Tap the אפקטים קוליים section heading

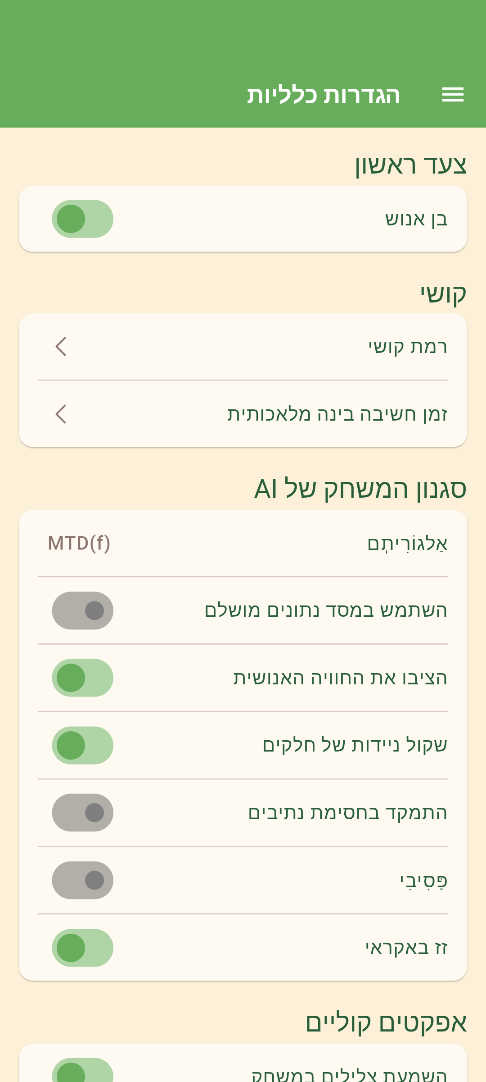tap(386, 1022)
